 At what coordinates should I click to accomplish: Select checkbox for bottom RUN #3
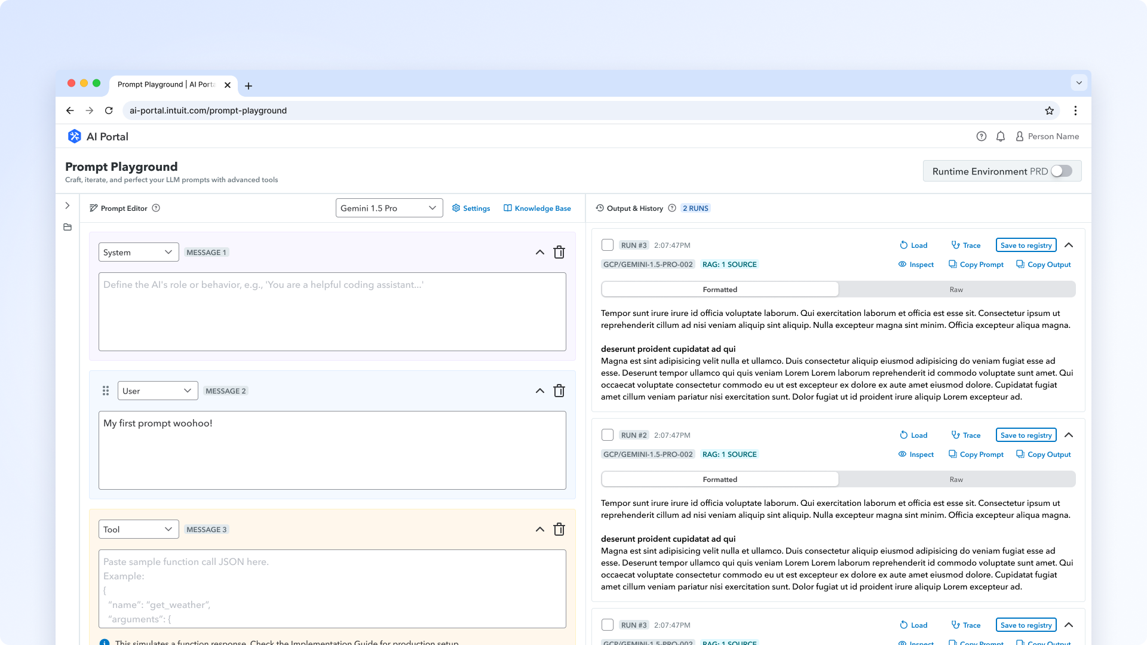[608, 625]
